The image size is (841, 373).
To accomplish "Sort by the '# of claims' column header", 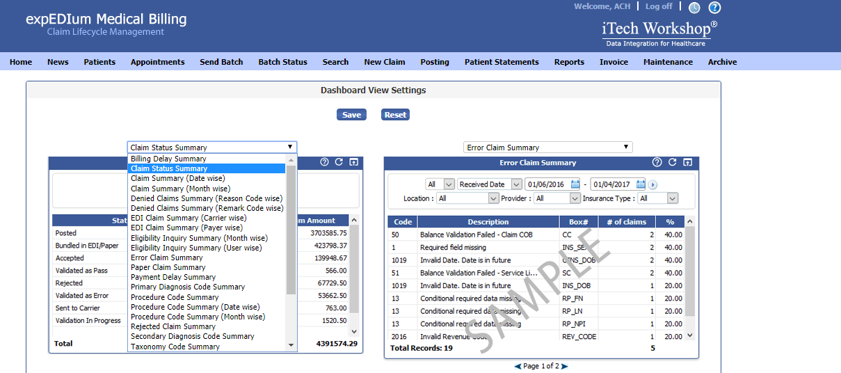I will pos(627,222).
